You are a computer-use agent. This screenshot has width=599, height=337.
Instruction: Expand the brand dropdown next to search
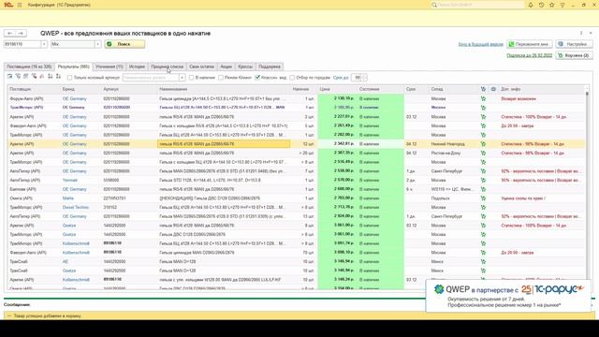coord(97,44)
